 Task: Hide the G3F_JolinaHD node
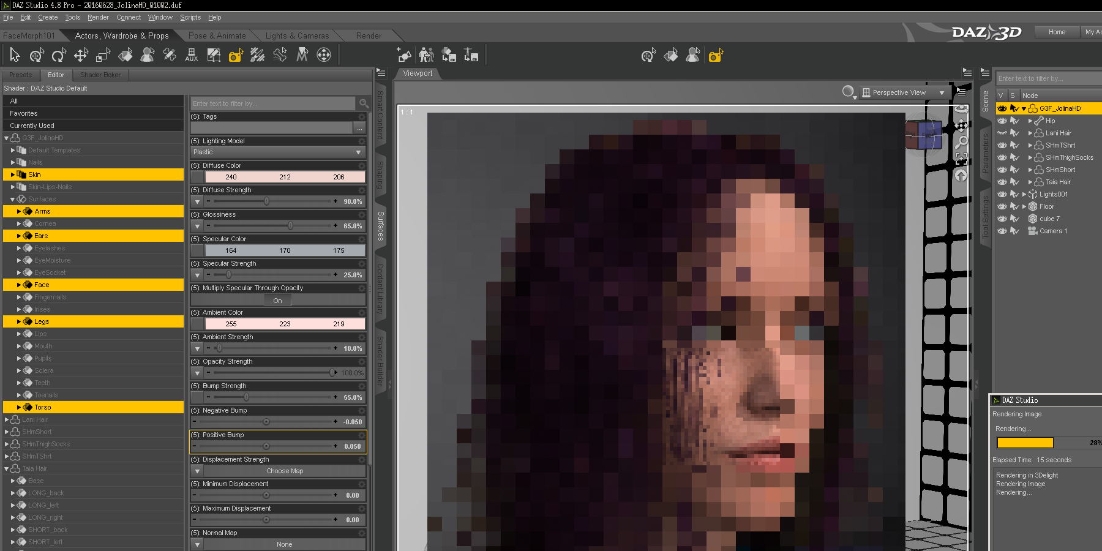[x=1002, y=108]
